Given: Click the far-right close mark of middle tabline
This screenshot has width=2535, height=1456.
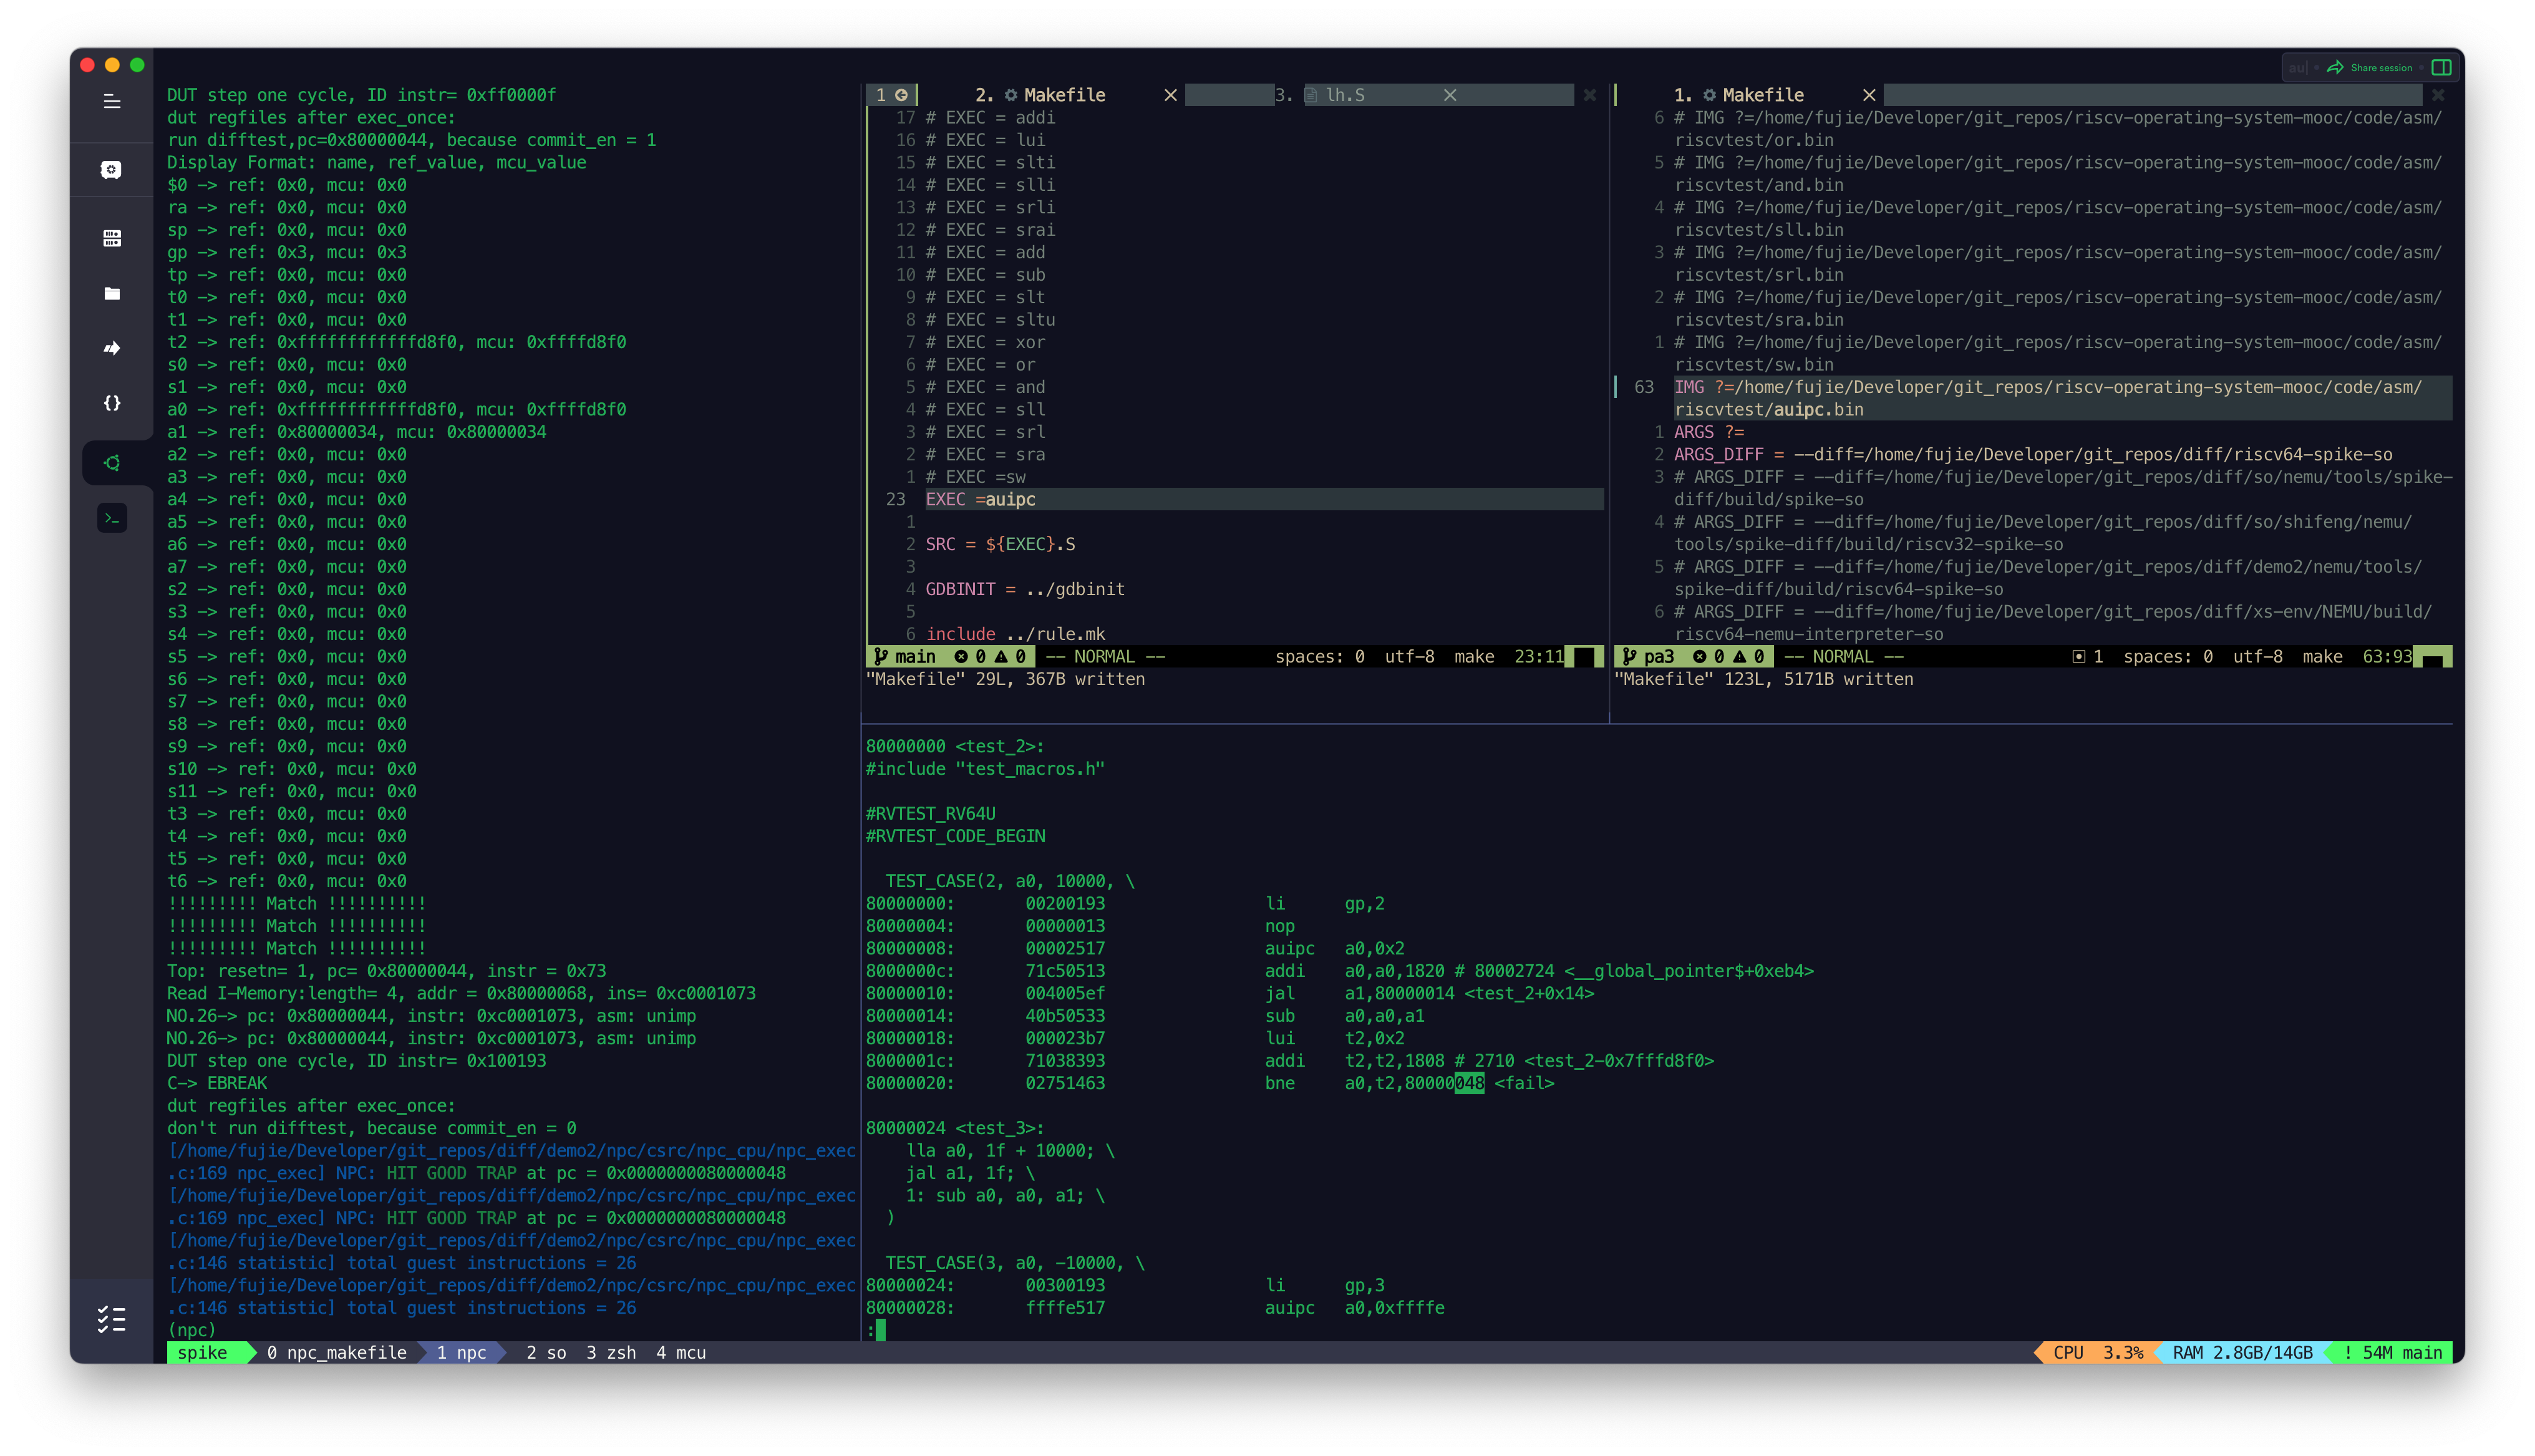Looking at the screenshot, I should click(x=1589, y=95).
